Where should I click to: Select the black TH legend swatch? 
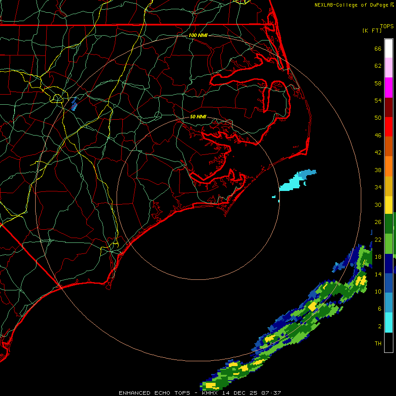pos(389,342)
